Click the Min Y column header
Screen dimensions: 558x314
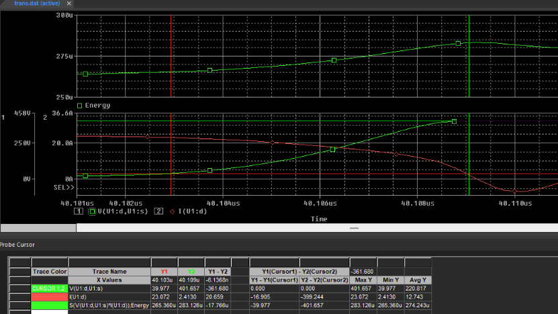coord(391,280)
